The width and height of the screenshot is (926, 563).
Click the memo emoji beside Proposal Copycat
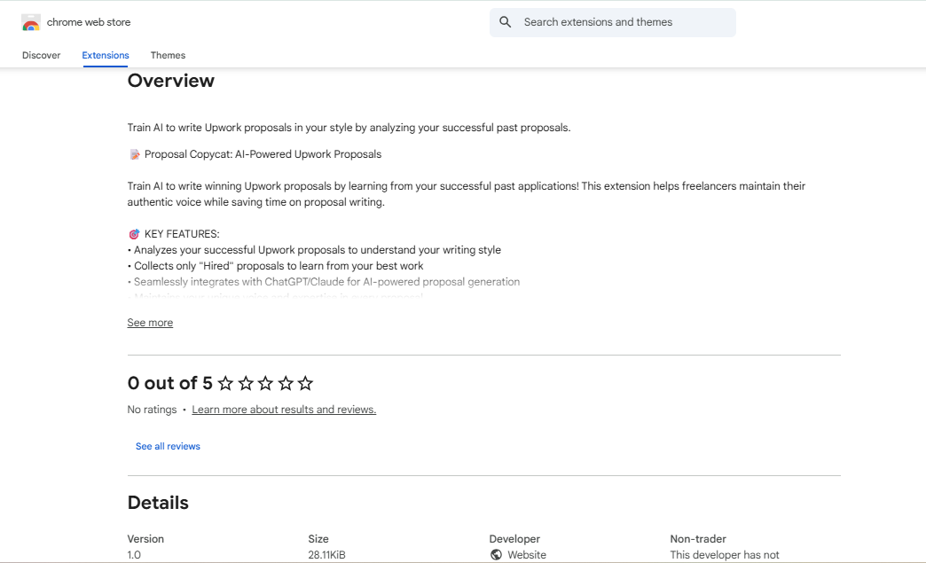click(x=135, y=154)
